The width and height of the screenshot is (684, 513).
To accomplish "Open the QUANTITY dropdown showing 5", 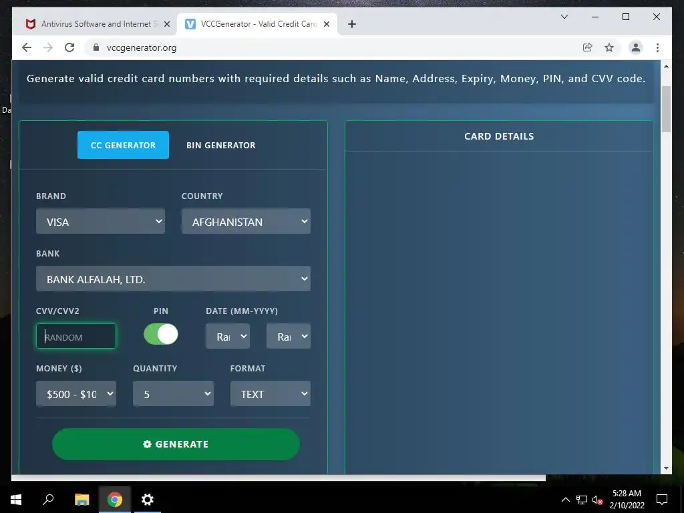I will 173,394.
